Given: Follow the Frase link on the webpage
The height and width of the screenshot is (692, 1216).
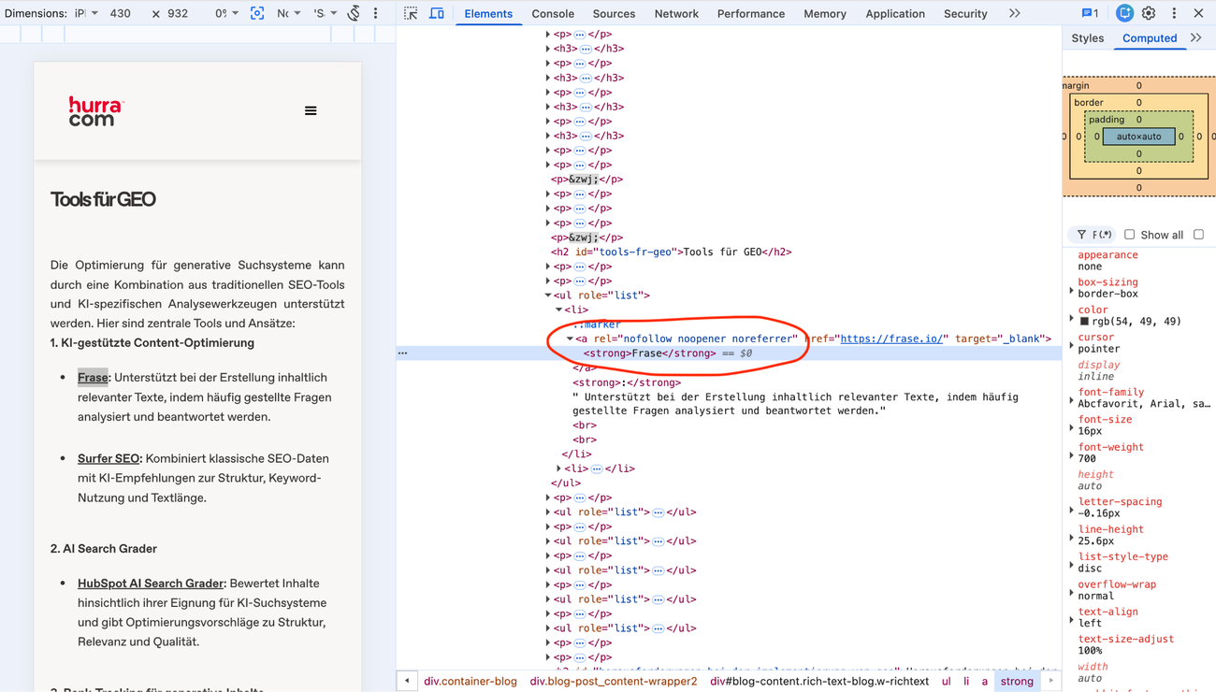Looking at the screenshot, I should click(93, 377).
